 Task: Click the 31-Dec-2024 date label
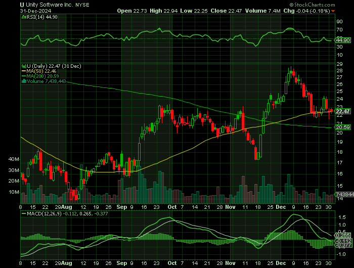(35, 11)
